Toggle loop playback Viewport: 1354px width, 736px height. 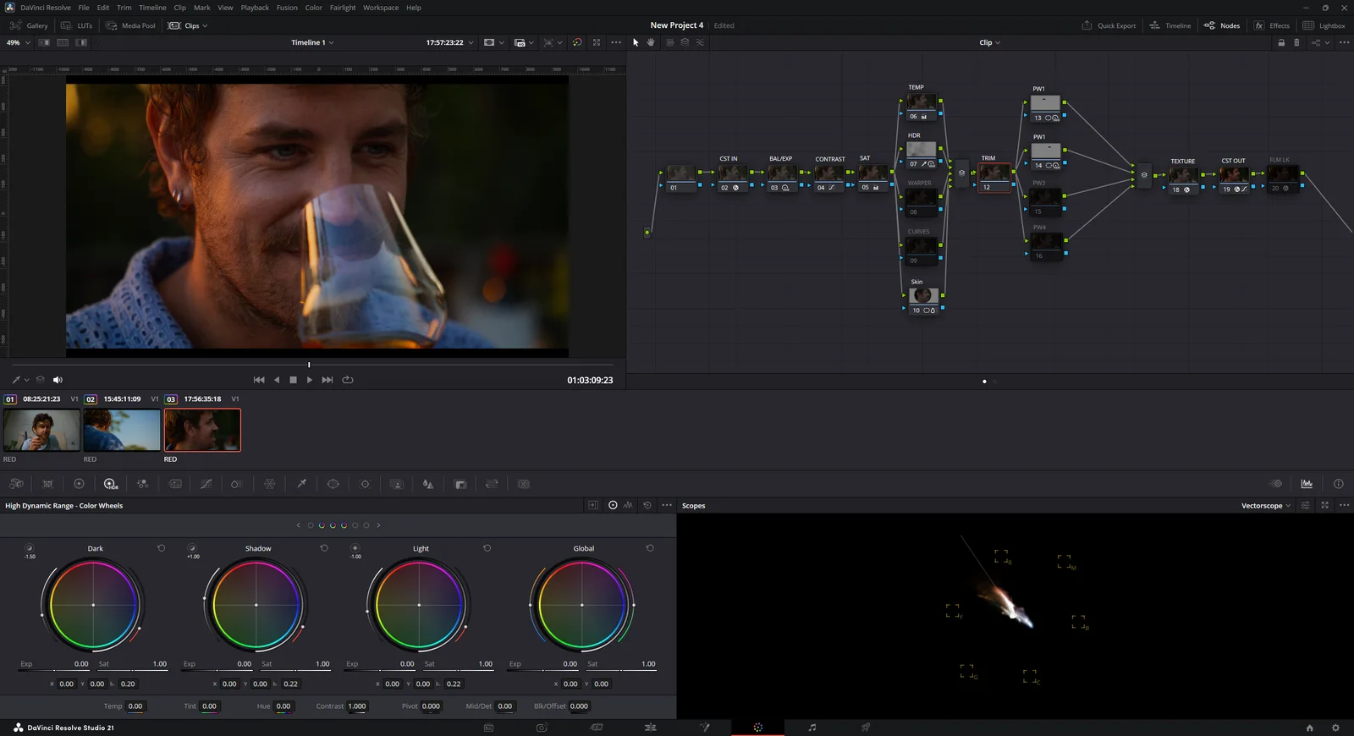[x=347, y=380]
